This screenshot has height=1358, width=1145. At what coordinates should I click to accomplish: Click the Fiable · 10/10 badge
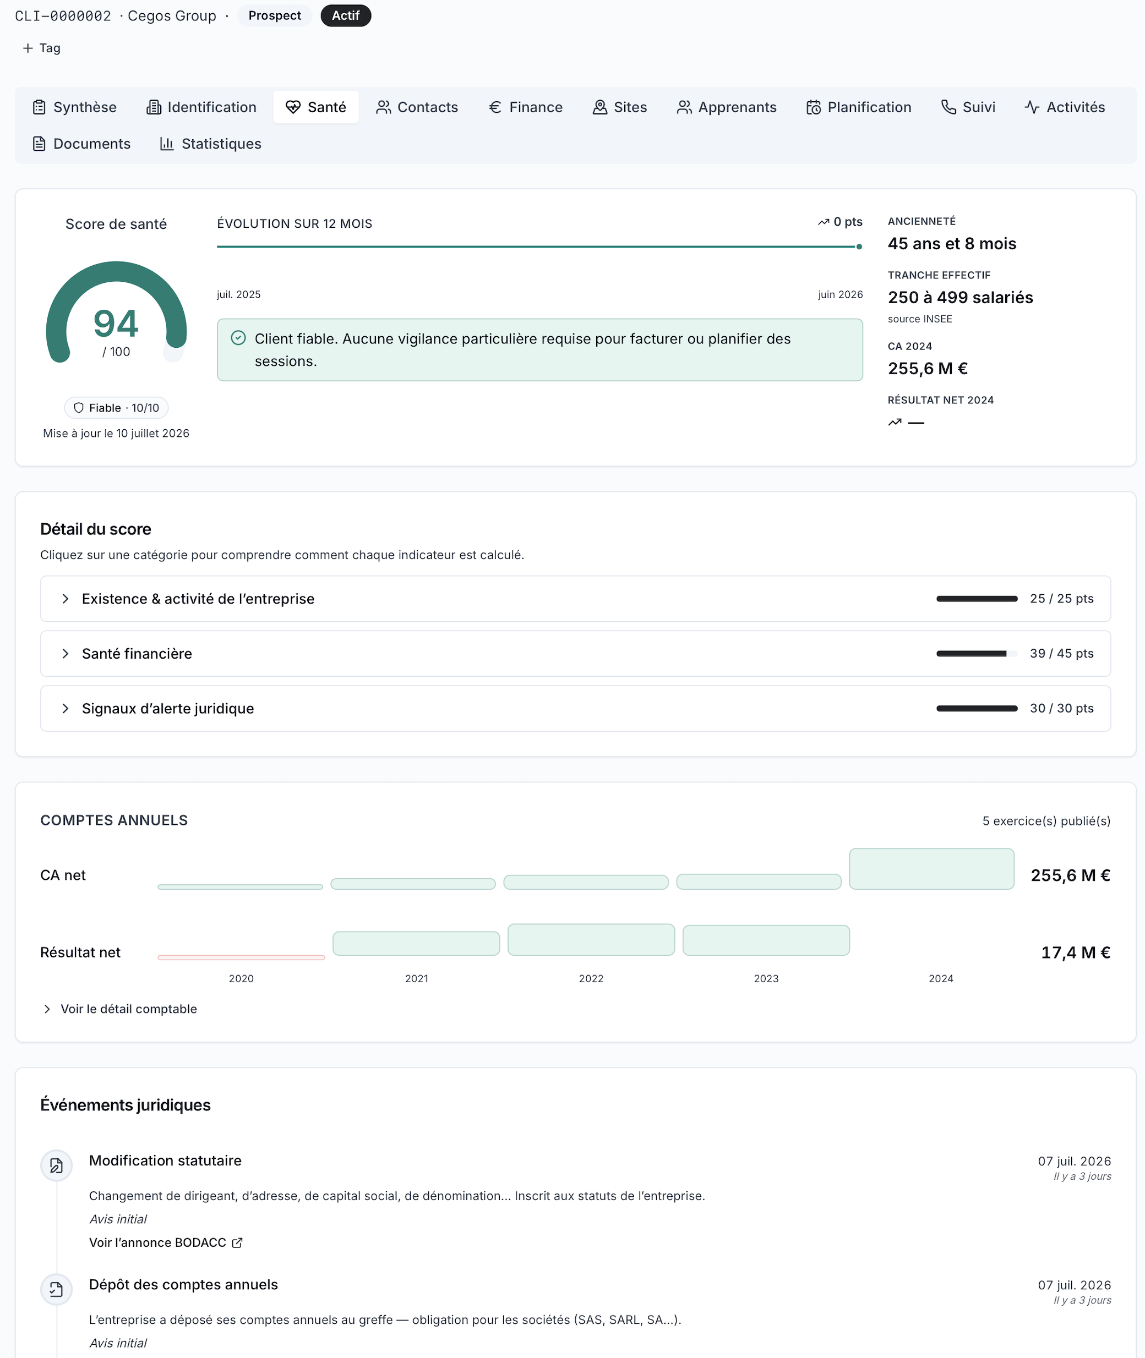(116, 408)
